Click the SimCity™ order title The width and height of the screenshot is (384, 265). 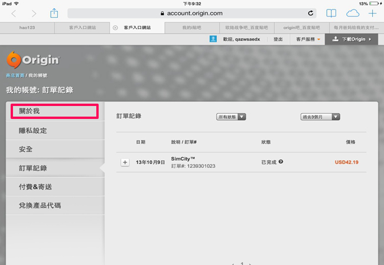(183, 159)
